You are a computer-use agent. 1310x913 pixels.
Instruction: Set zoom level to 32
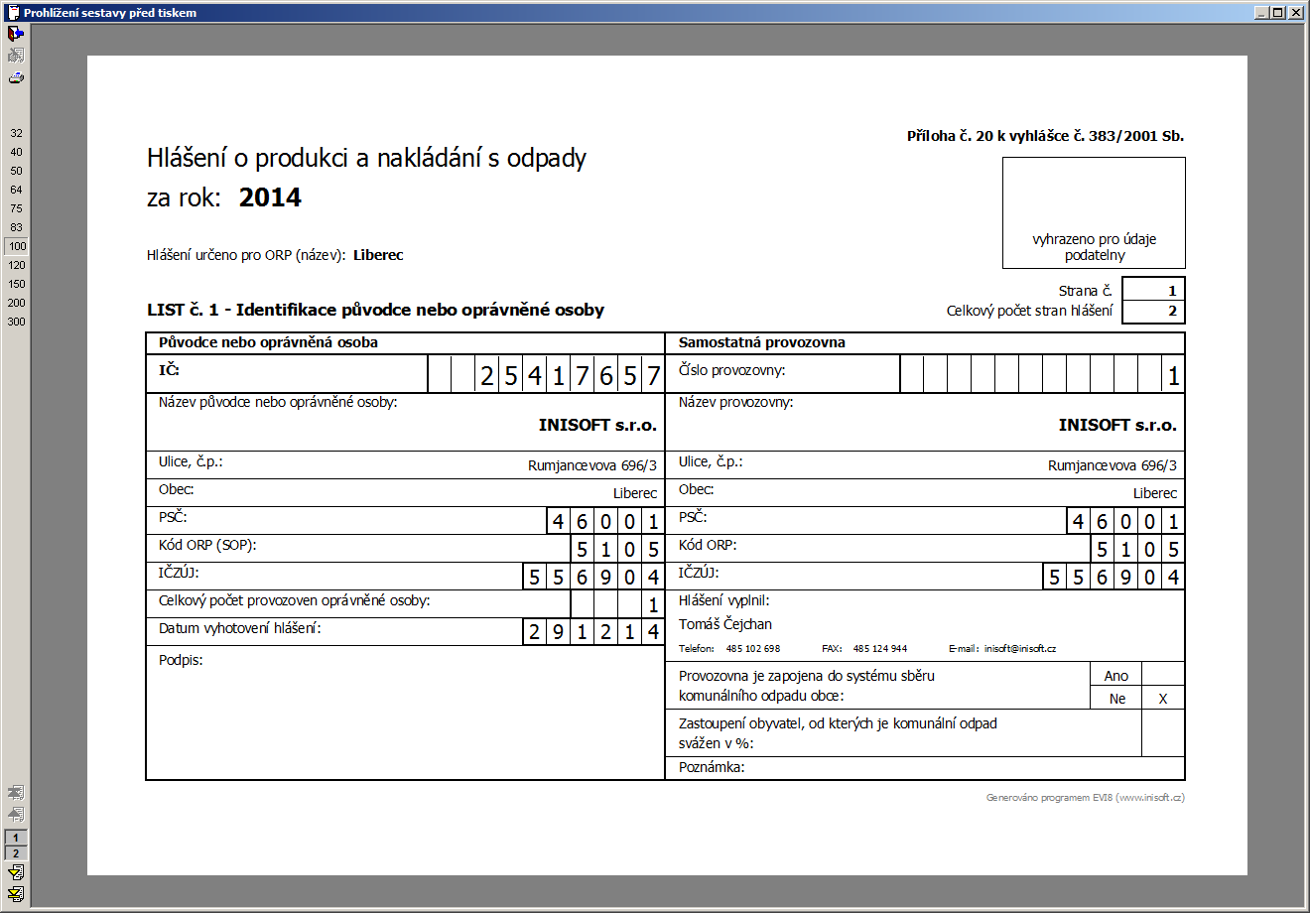16,133
